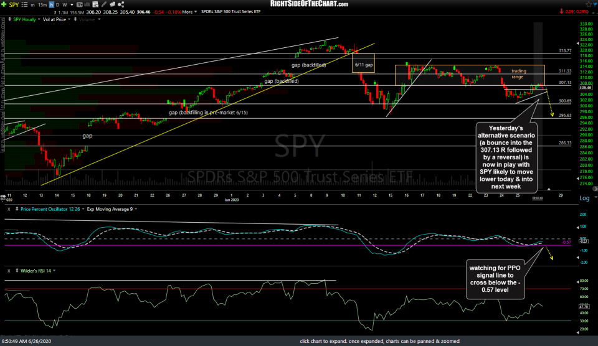598x346 pixels.
Task: Click the notes/tag icon in toolbar
Action: (112, 4)
